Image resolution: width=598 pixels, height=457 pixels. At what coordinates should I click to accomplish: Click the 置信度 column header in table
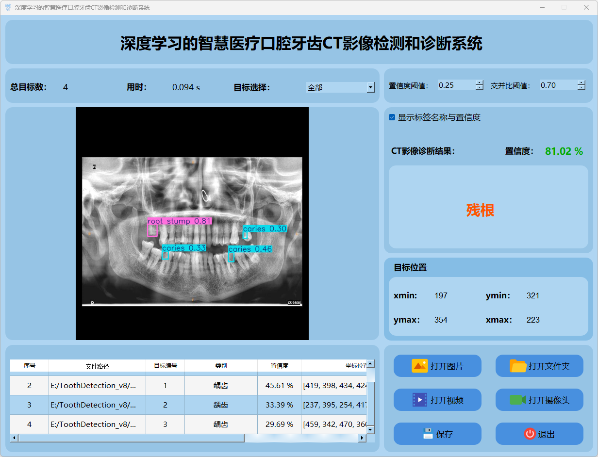coord(279,366)
